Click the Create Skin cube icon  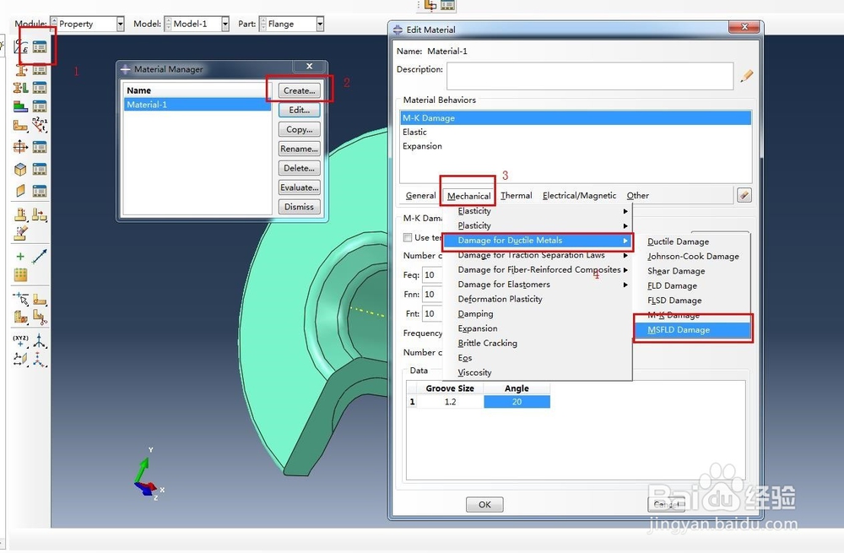pos(20,169)
